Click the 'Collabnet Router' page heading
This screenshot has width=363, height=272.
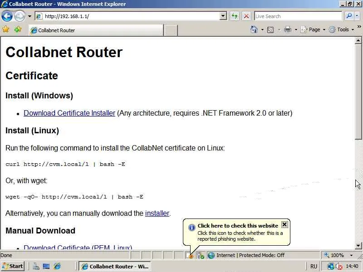click(x=64, y=52)
